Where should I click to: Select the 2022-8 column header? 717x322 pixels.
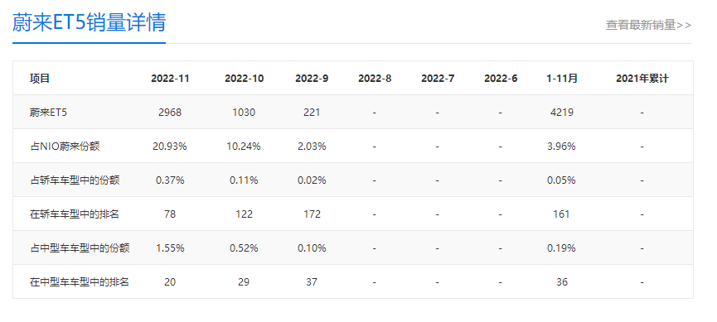click(375, 79)
